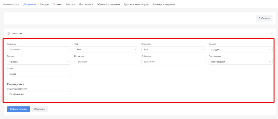
Task: Open the Создал dropdown filter
Action: 240,49
